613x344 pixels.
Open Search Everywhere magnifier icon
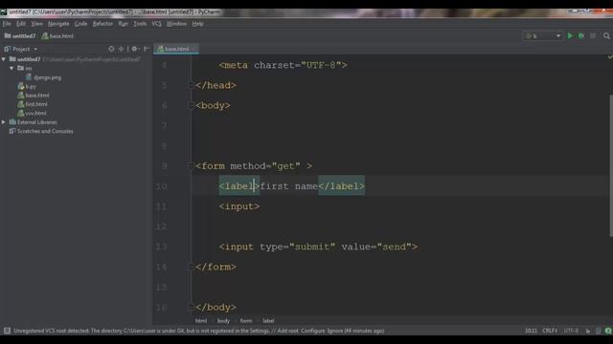(606, 36)
